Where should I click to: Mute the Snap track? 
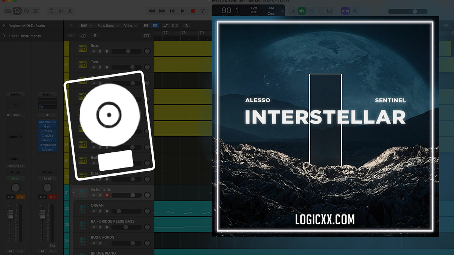pyautogui.click(x=94, y=51)
